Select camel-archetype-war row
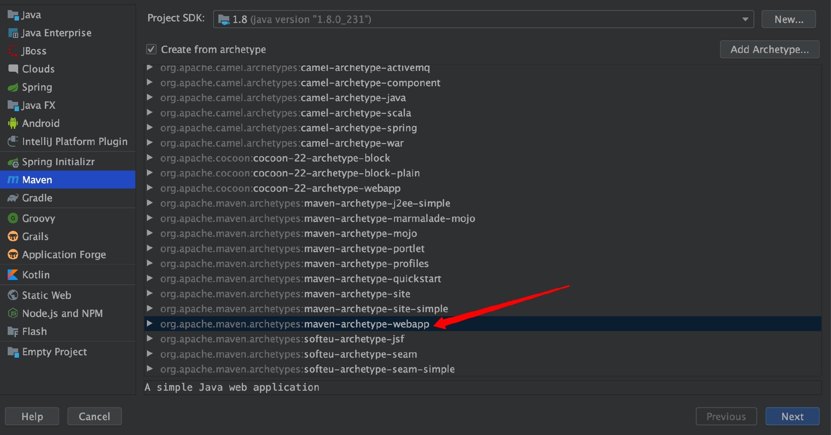 point(483,143)
